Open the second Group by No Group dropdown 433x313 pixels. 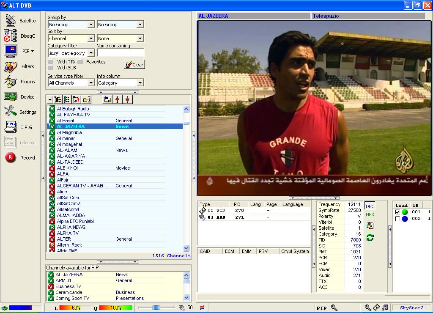(140, 24)
